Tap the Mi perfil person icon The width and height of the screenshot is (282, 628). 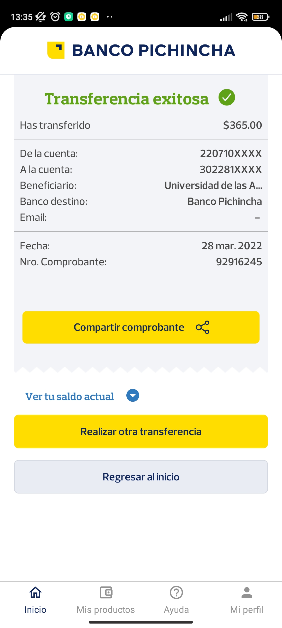click(x=247, y=592)
